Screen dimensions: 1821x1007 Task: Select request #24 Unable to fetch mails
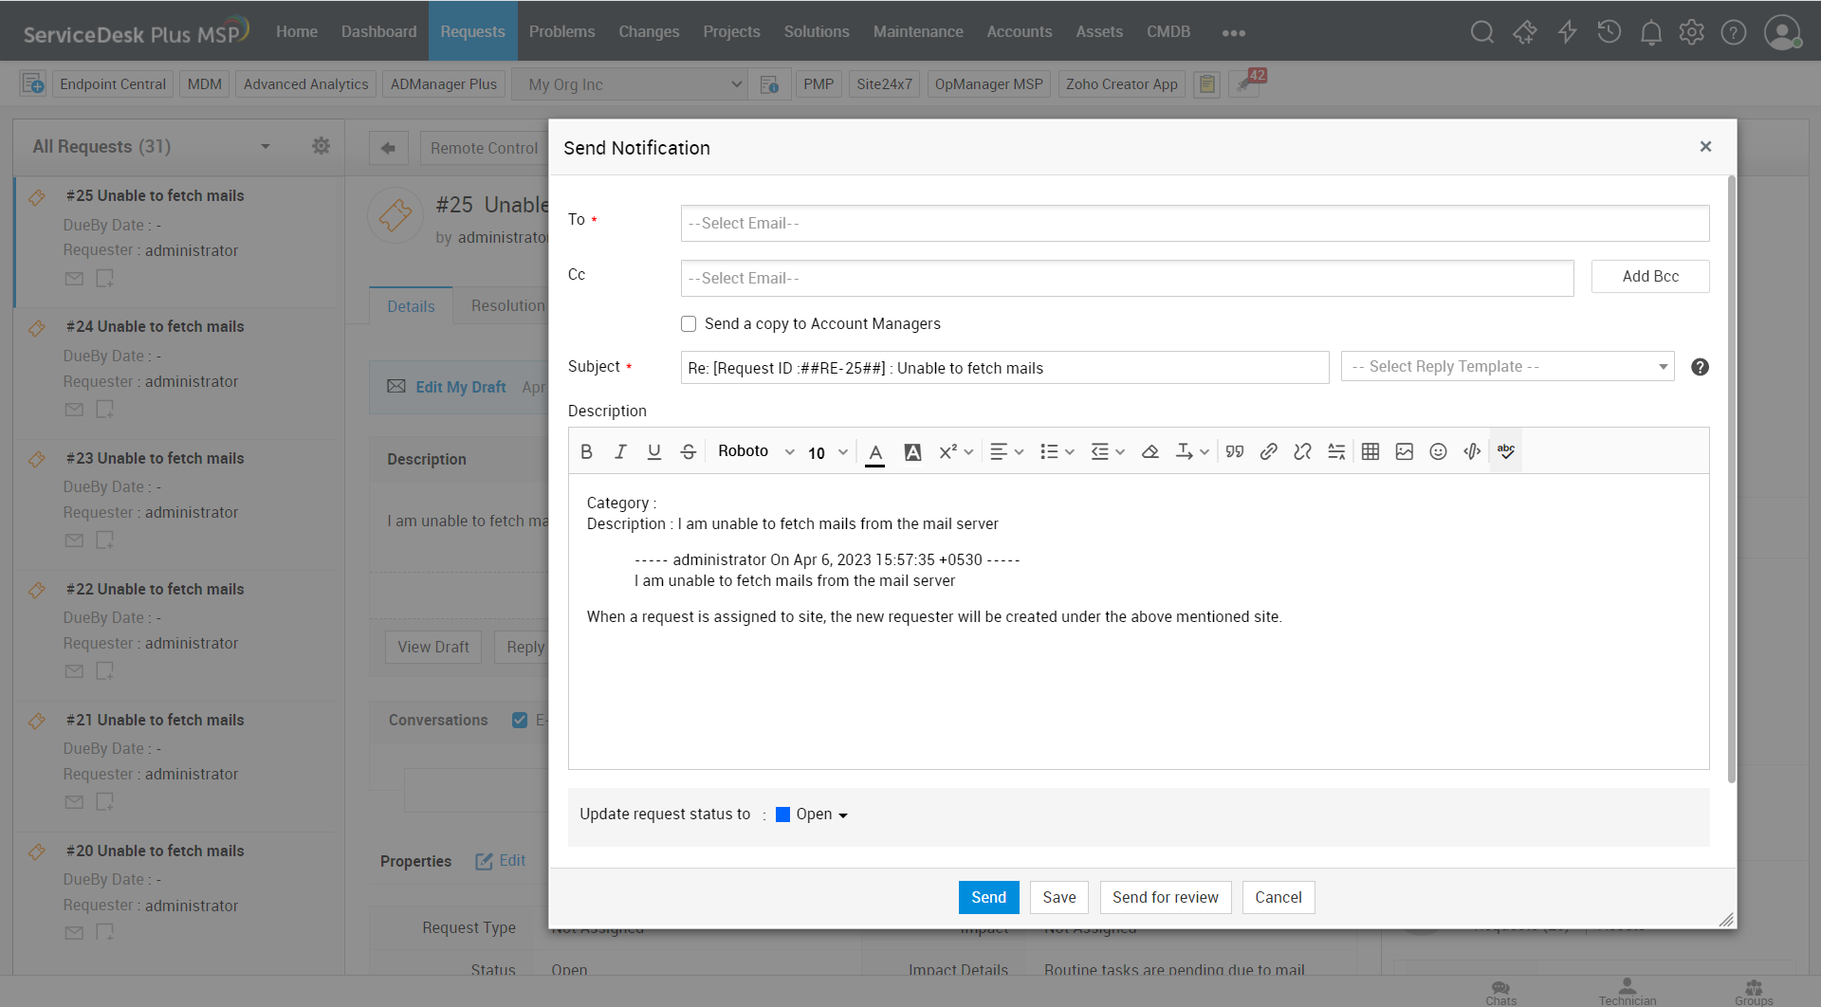[x=155, y=326]
